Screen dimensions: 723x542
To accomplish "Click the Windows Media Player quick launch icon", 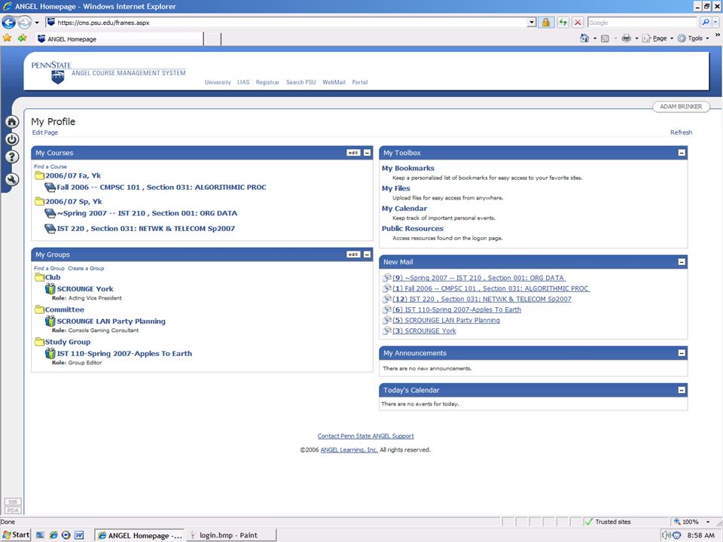I will [66, 535].
